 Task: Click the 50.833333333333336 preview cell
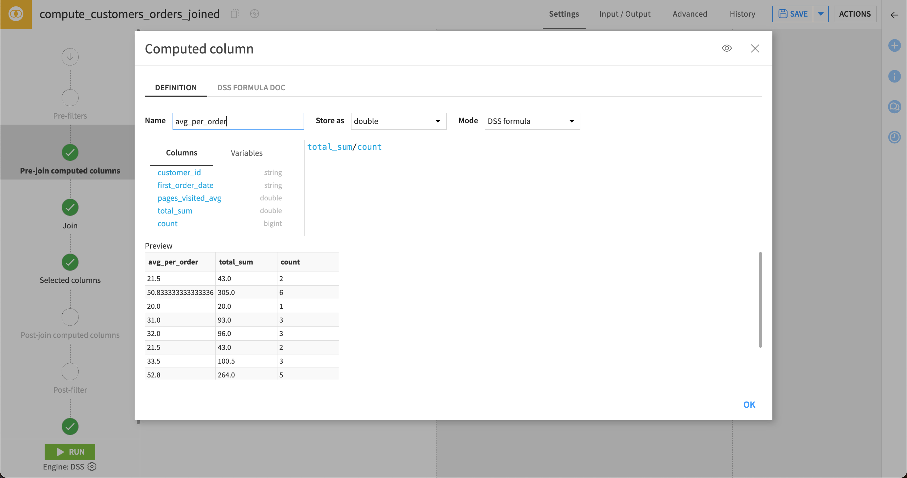click(x=180, y=292)
